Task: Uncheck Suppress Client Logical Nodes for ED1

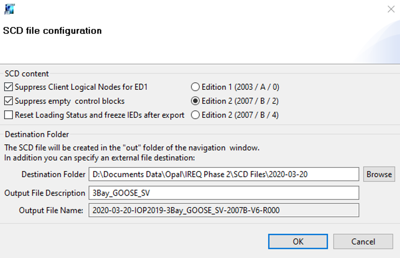Action: click(8, 87)
